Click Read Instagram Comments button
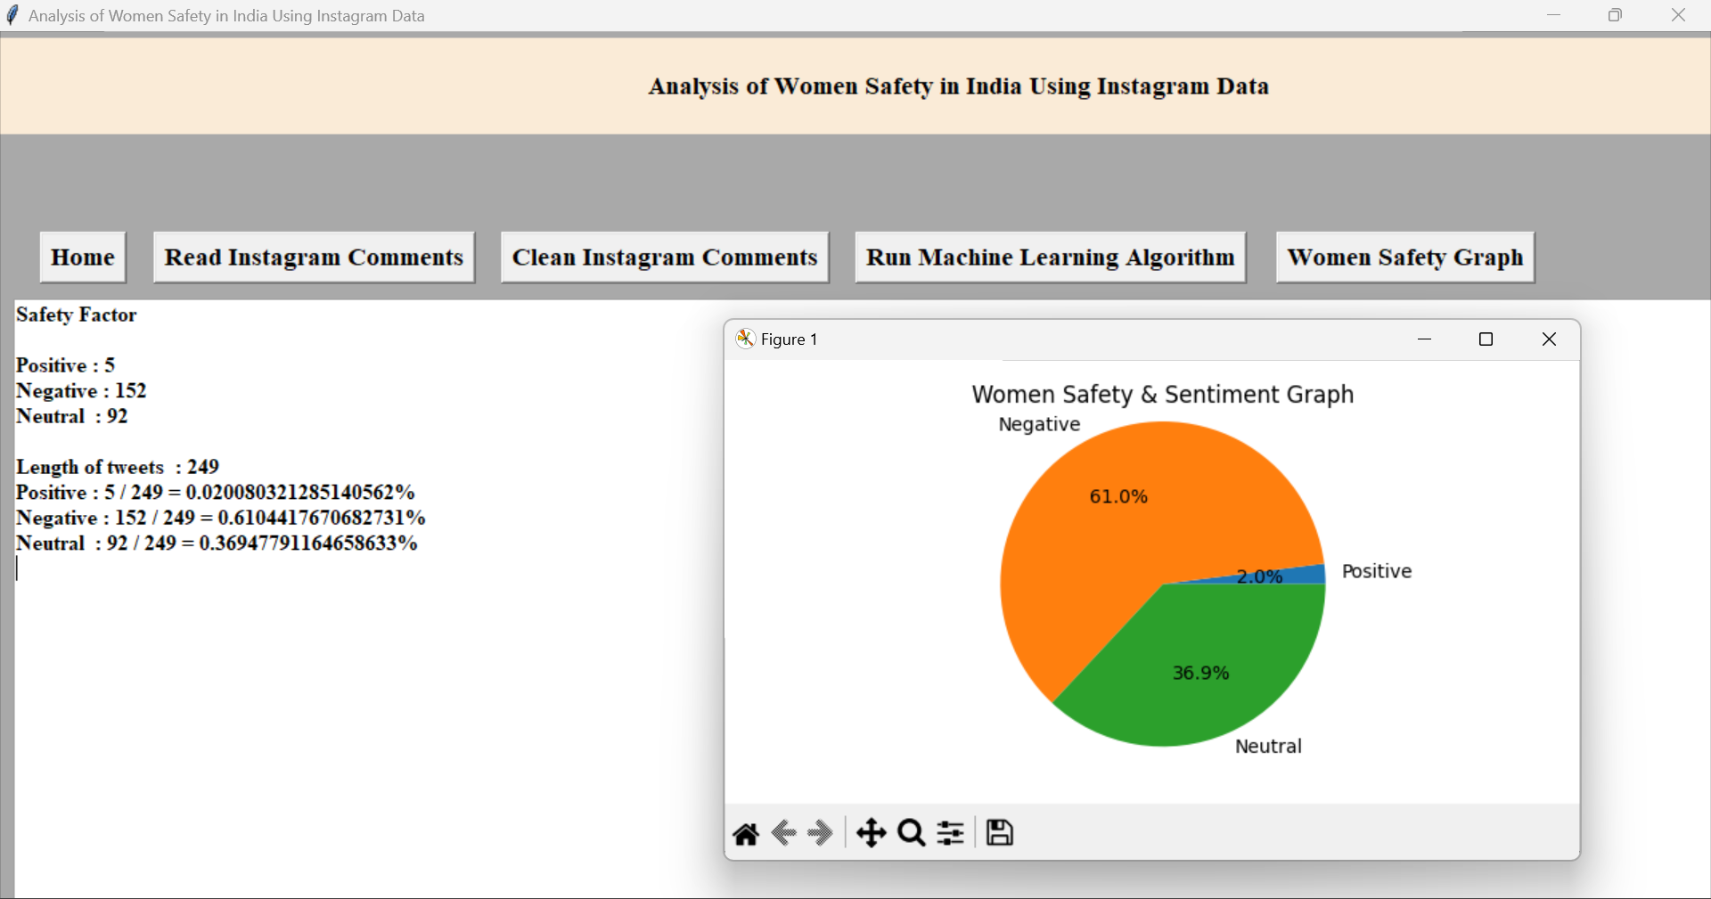The image size is (1711, 899). click(314, 257)
